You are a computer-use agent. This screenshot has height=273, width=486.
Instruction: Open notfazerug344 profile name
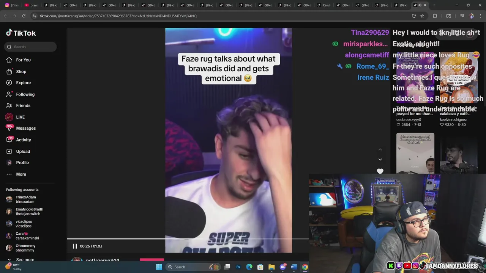103,260
